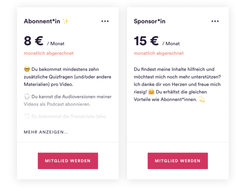Click monatlich abgerechnet under the 15 € price
Image resolution: width=244 pixels, height=191 pixels.
tap(159, 53)
